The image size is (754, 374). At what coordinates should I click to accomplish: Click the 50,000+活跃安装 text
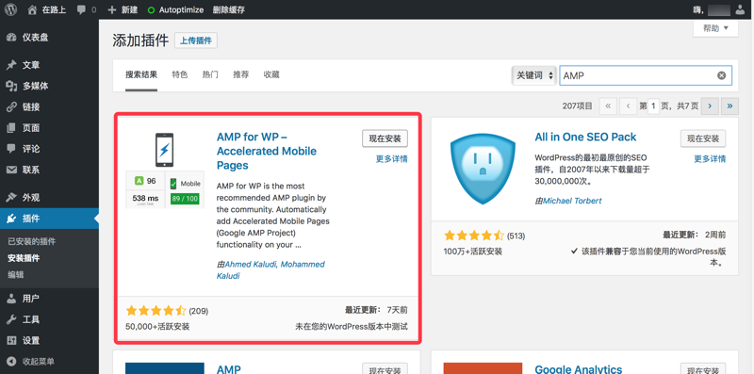click(x=157, y=326)
